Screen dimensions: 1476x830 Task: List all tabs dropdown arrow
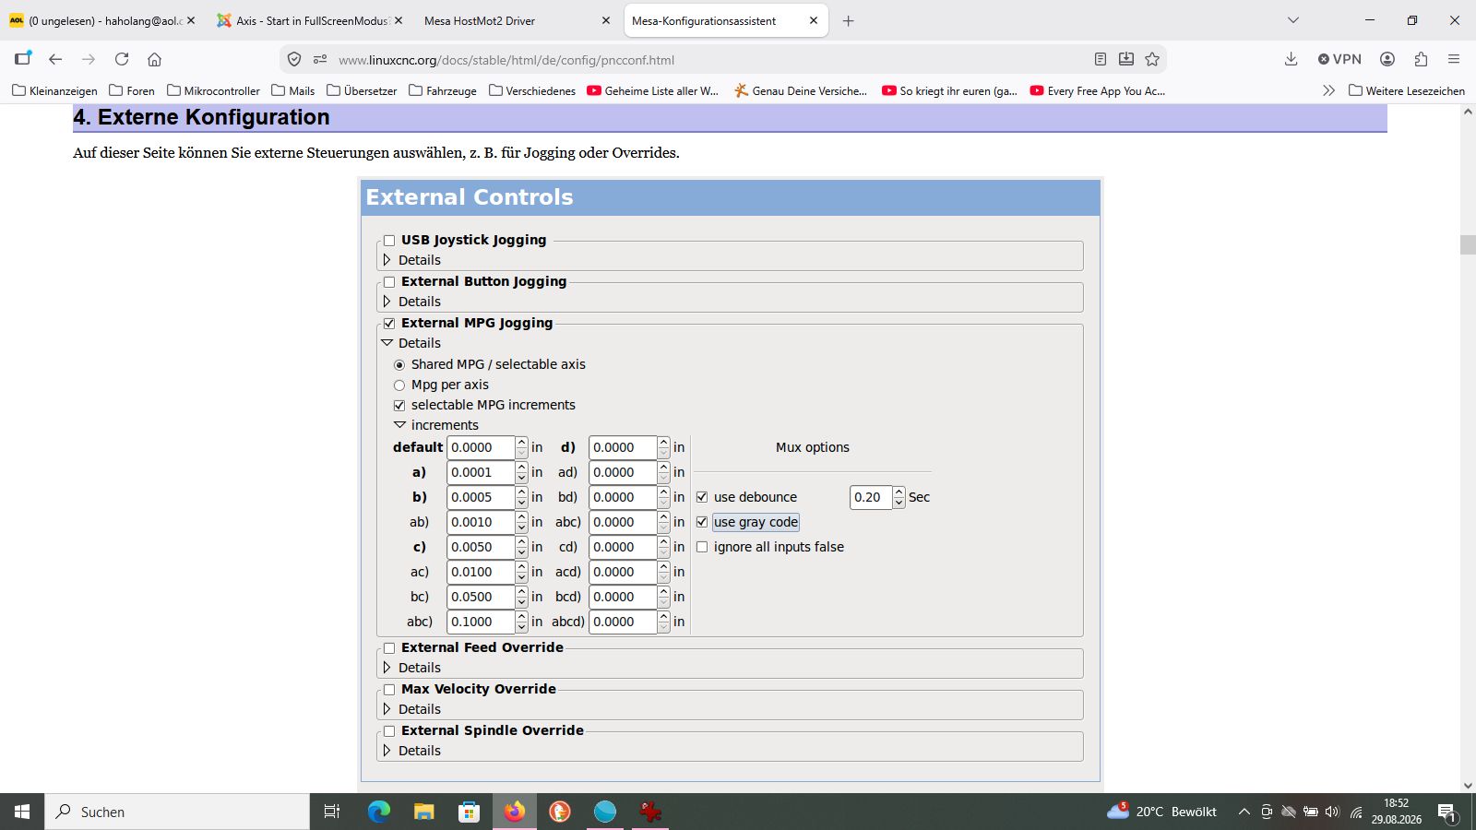(1293, 20)
